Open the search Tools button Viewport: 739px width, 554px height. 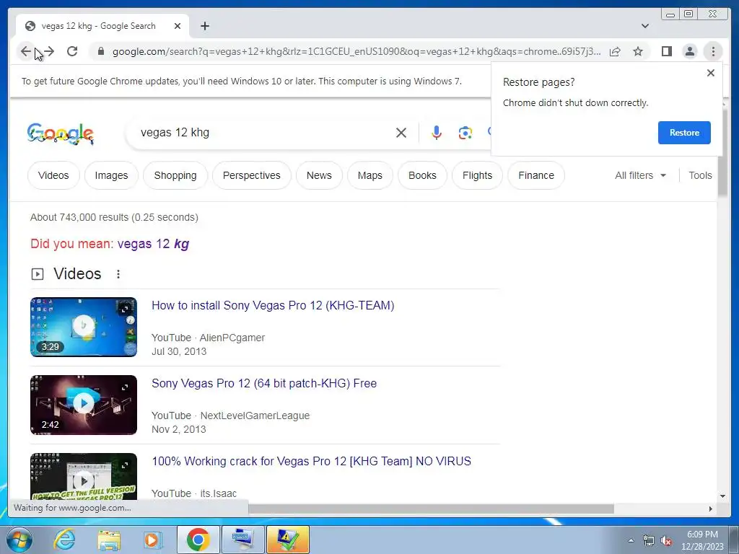[x=700, y=175]
